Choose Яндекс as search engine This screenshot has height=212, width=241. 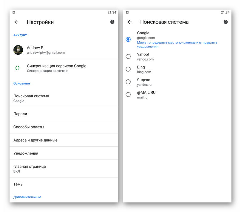pyautogui.click(x=128, y=82)
